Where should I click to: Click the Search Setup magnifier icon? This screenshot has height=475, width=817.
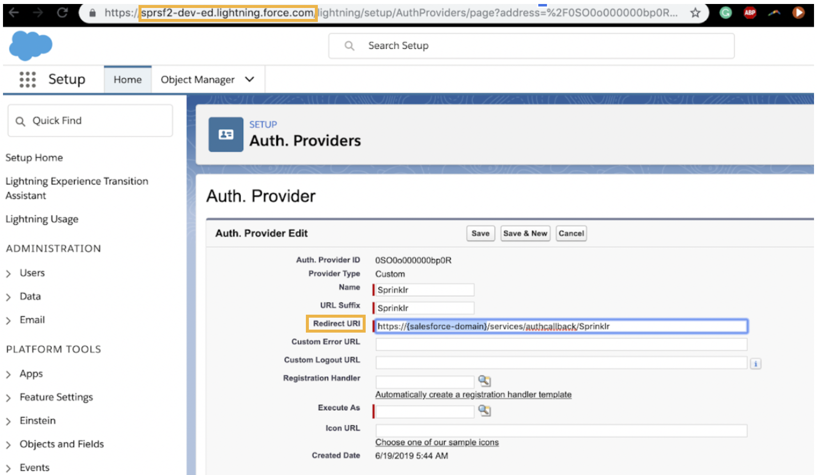(350, 46)
